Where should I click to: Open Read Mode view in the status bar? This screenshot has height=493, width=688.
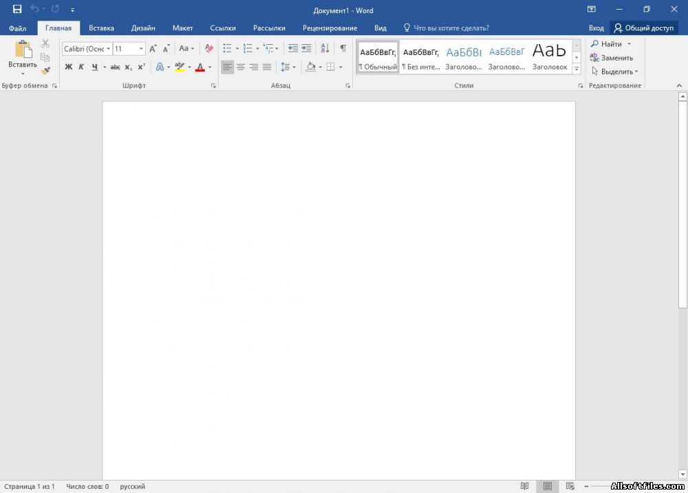click(524, 485)
